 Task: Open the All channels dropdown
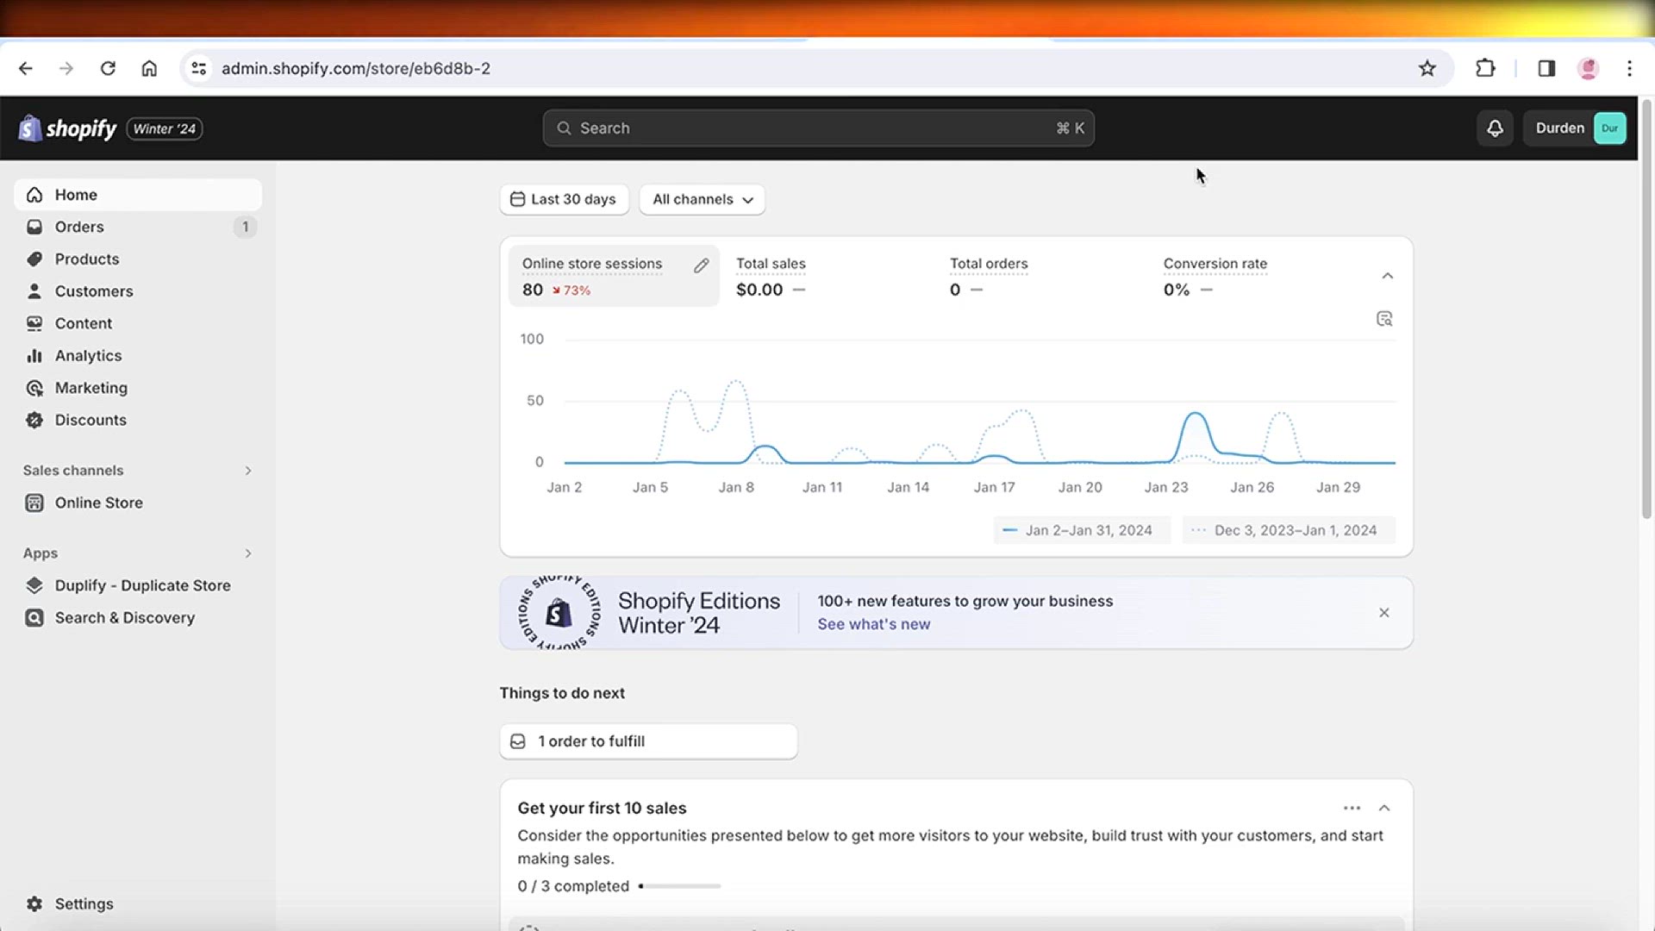click(703, 199)
